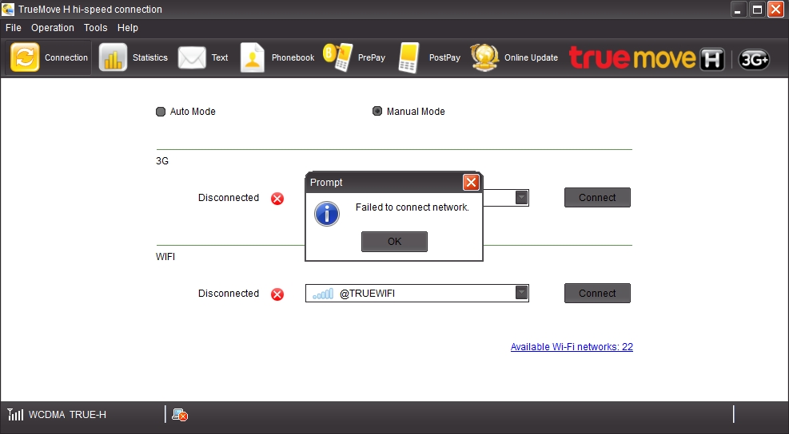
Task: Click the app icon in title bar
Action: click(7, 9)
